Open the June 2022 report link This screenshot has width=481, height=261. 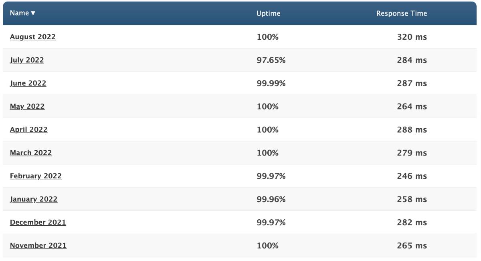click(x=28, y=83)
